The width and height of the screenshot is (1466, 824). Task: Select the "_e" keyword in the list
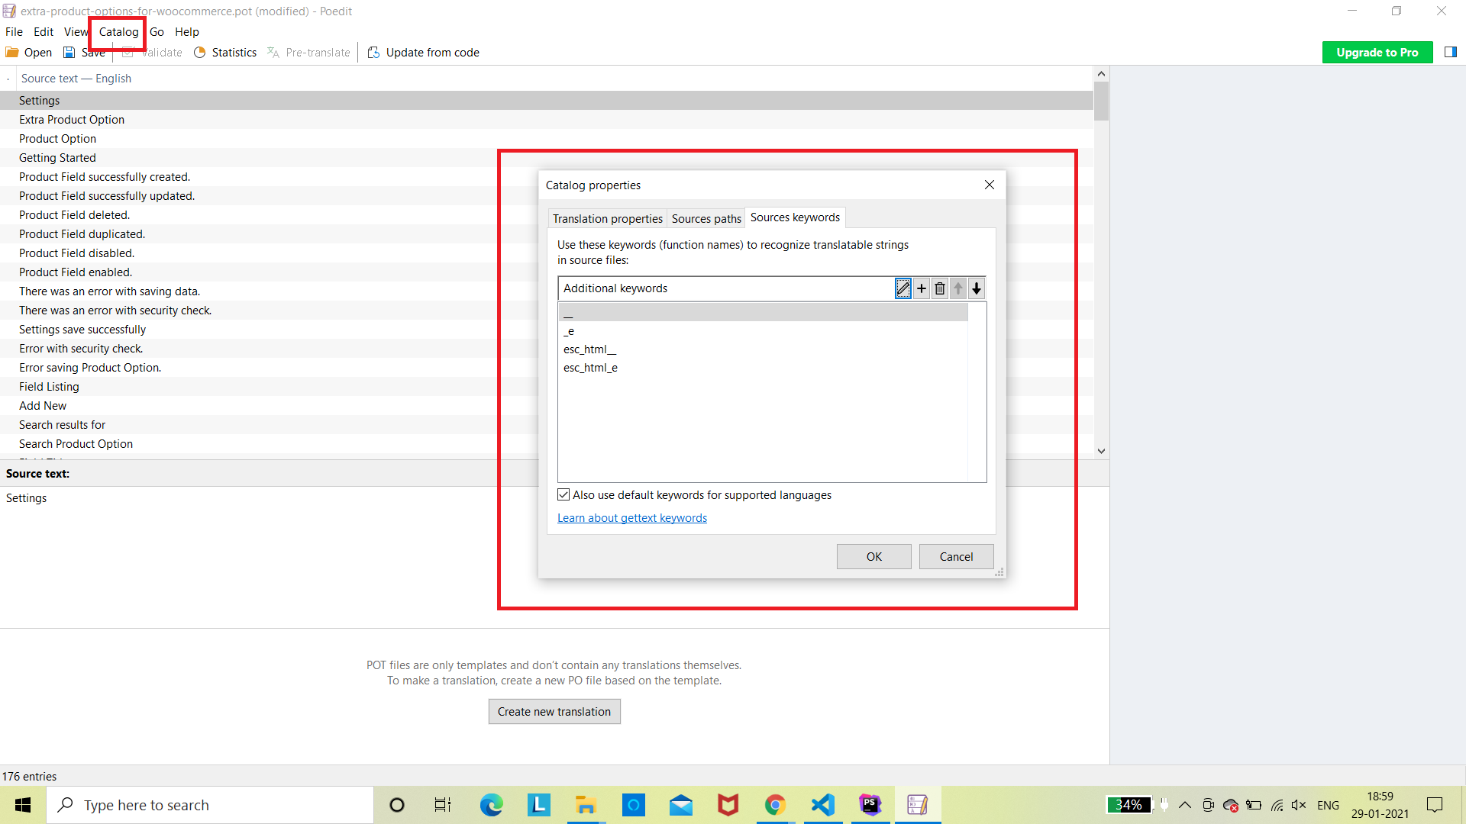[x=763, y=331]
